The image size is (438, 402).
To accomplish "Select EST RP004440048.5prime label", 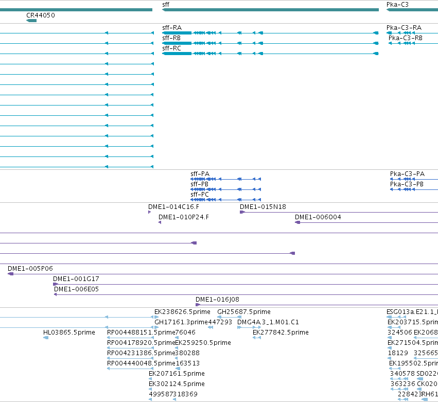I will pos(141,364).
